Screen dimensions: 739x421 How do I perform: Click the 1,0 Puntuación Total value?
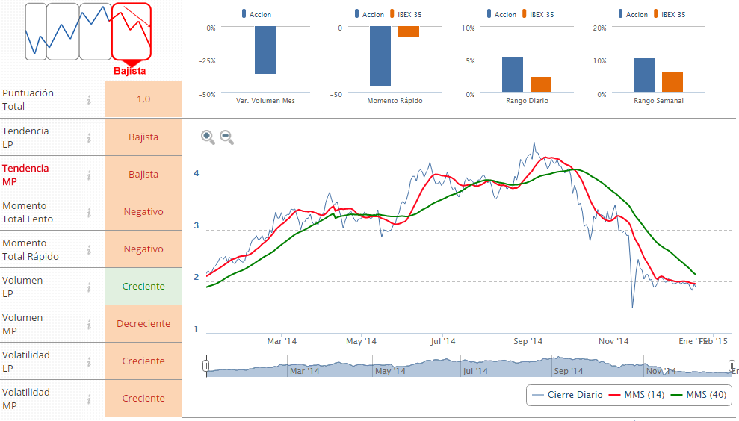click(x=143, y=99)
